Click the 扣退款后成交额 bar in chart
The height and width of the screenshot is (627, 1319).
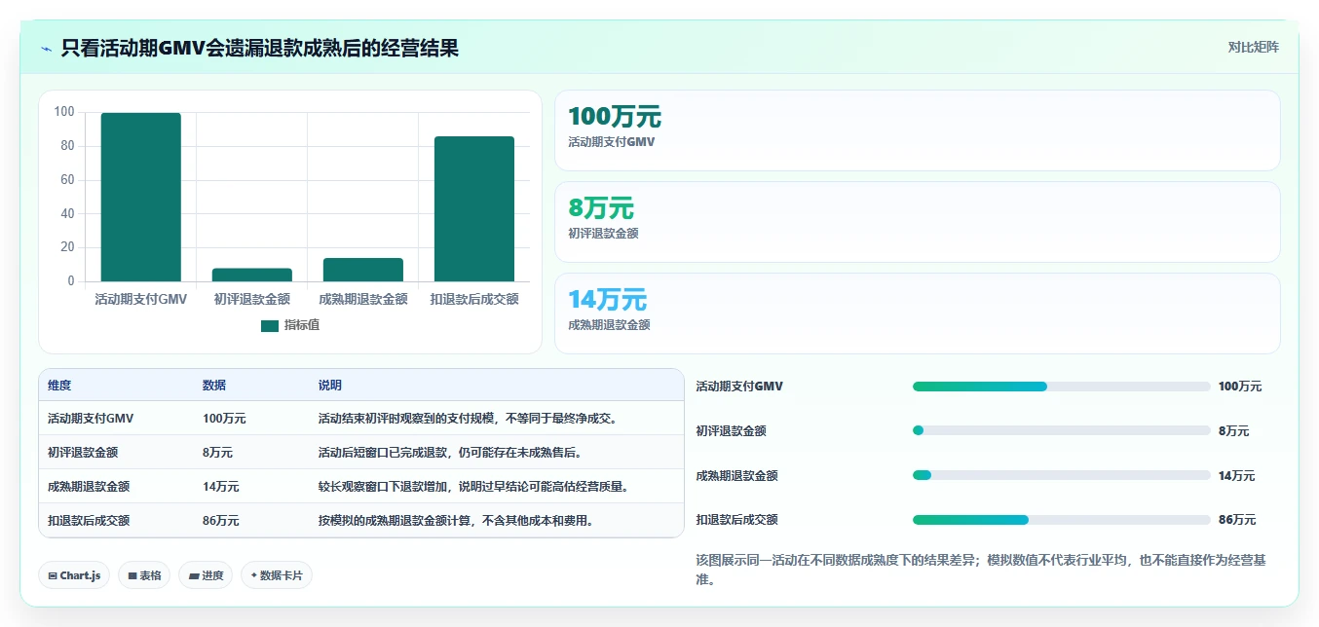click(x=474, y=208)
